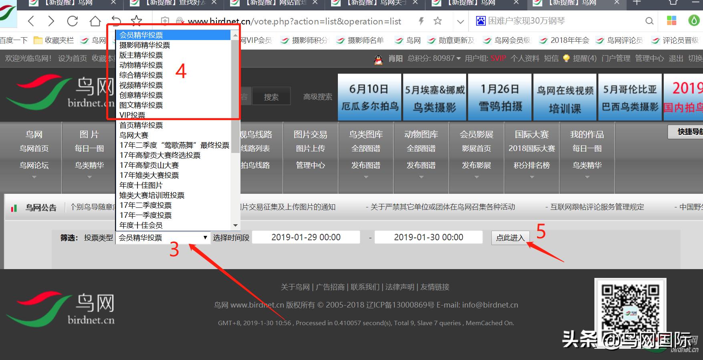Screen dimensions: 703x360
Task: Expand the address bar history chevron
Action: 461,22
